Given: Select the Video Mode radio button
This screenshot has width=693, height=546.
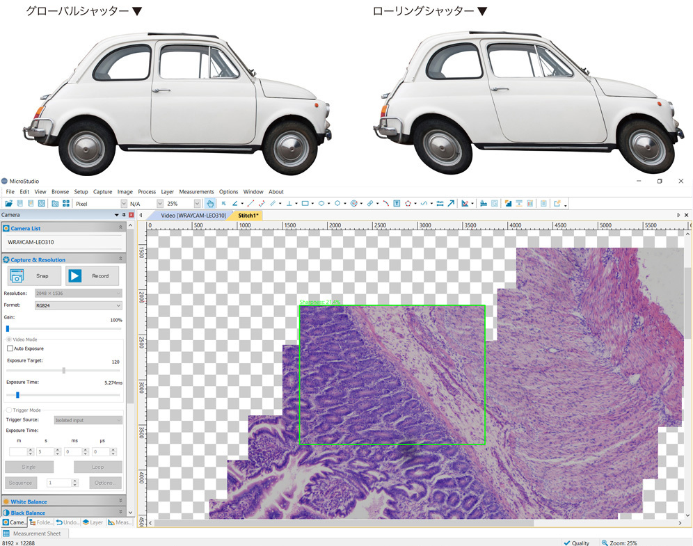Looking at the screenshot, I should click(x=9, y=339).
